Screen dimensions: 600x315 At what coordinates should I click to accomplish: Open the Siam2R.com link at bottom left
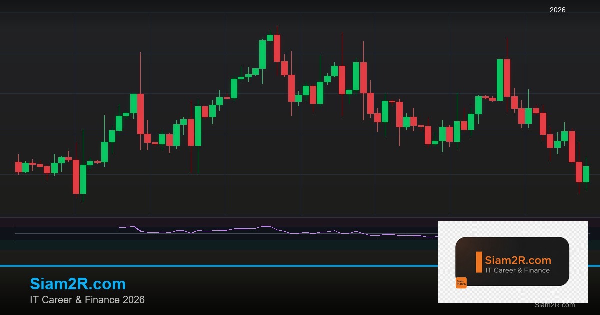point(78,284)
